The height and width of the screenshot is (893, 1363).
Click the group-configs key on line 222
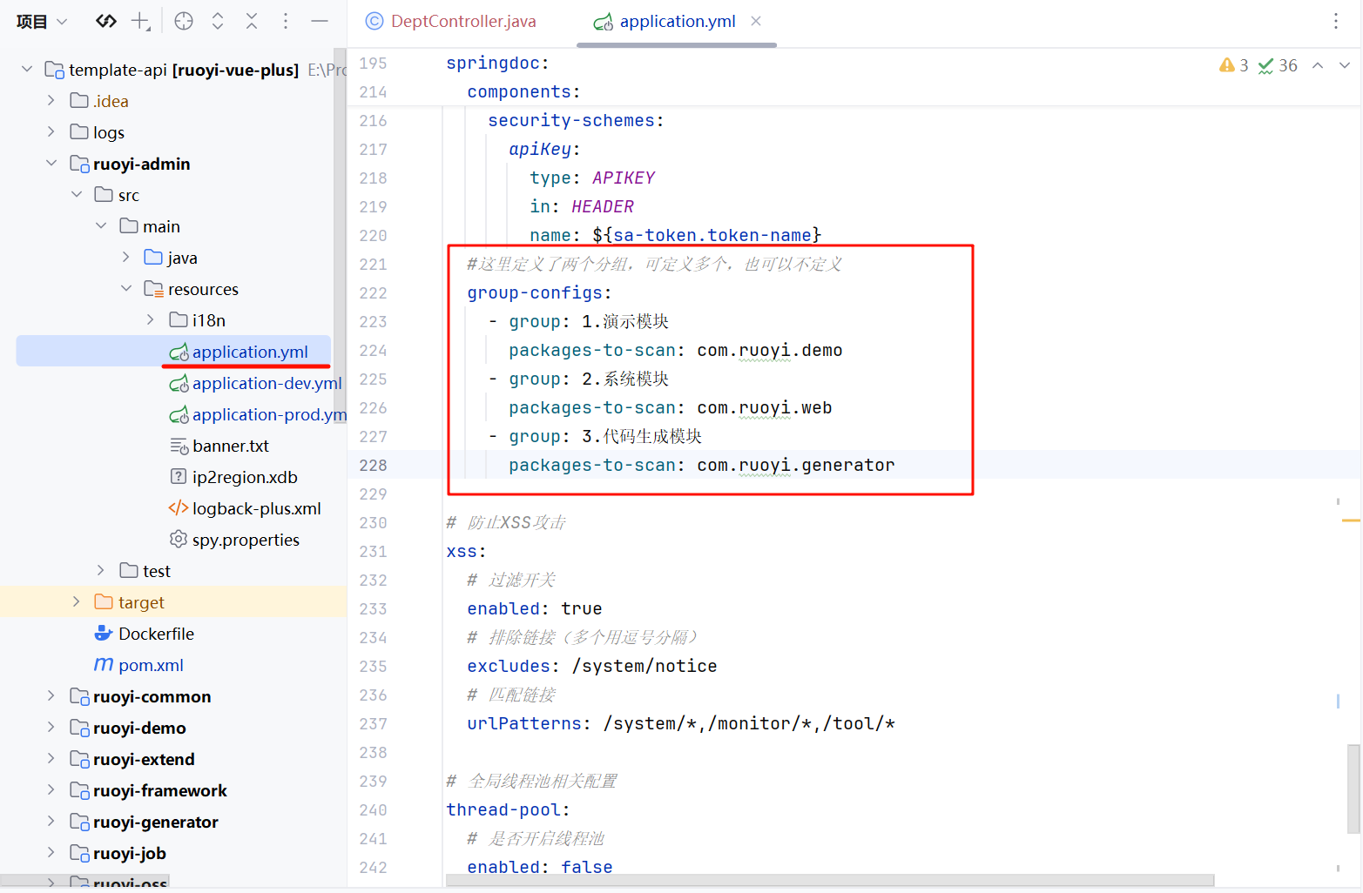(535, 292)
